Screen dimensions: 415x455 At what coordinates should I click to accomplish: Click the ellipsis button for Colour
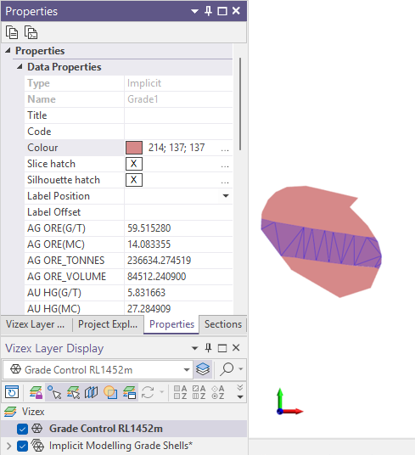click(225, 148)
